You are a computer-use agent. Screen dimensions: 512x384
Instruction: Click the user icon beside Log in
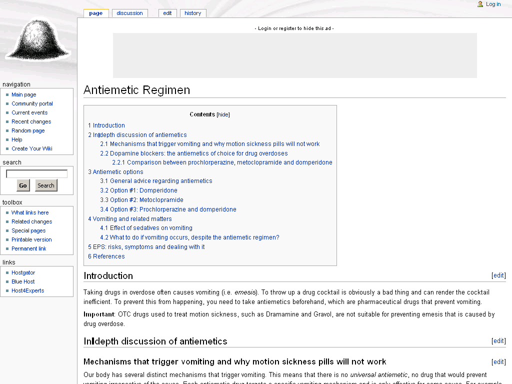point(480,4)
